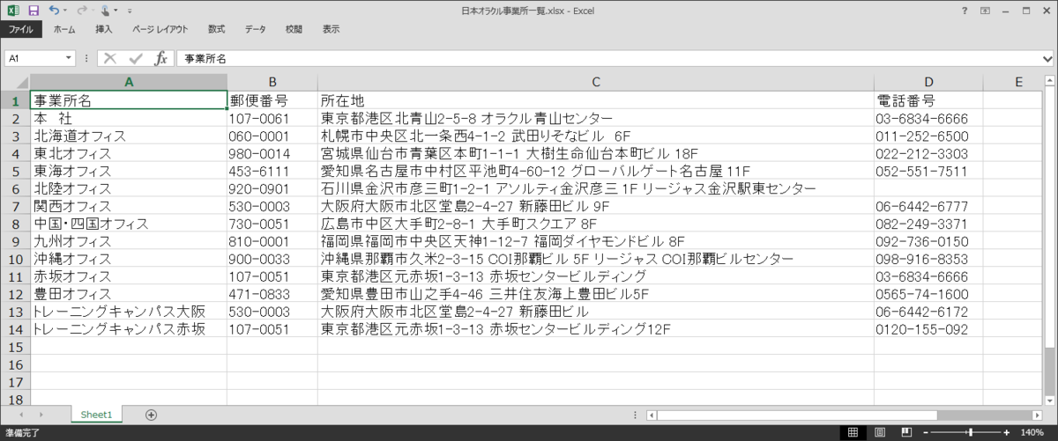
Task: Click vertical scrollbar up arrow
Action: tap(1049, 80)
